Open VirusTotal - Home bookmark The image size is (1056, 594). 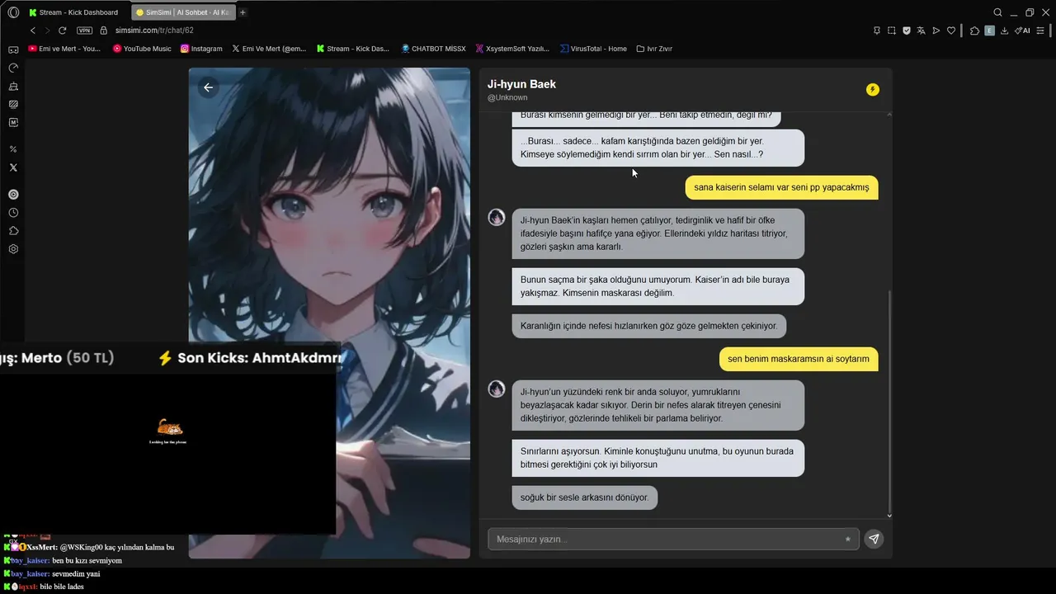click(593, 49)
